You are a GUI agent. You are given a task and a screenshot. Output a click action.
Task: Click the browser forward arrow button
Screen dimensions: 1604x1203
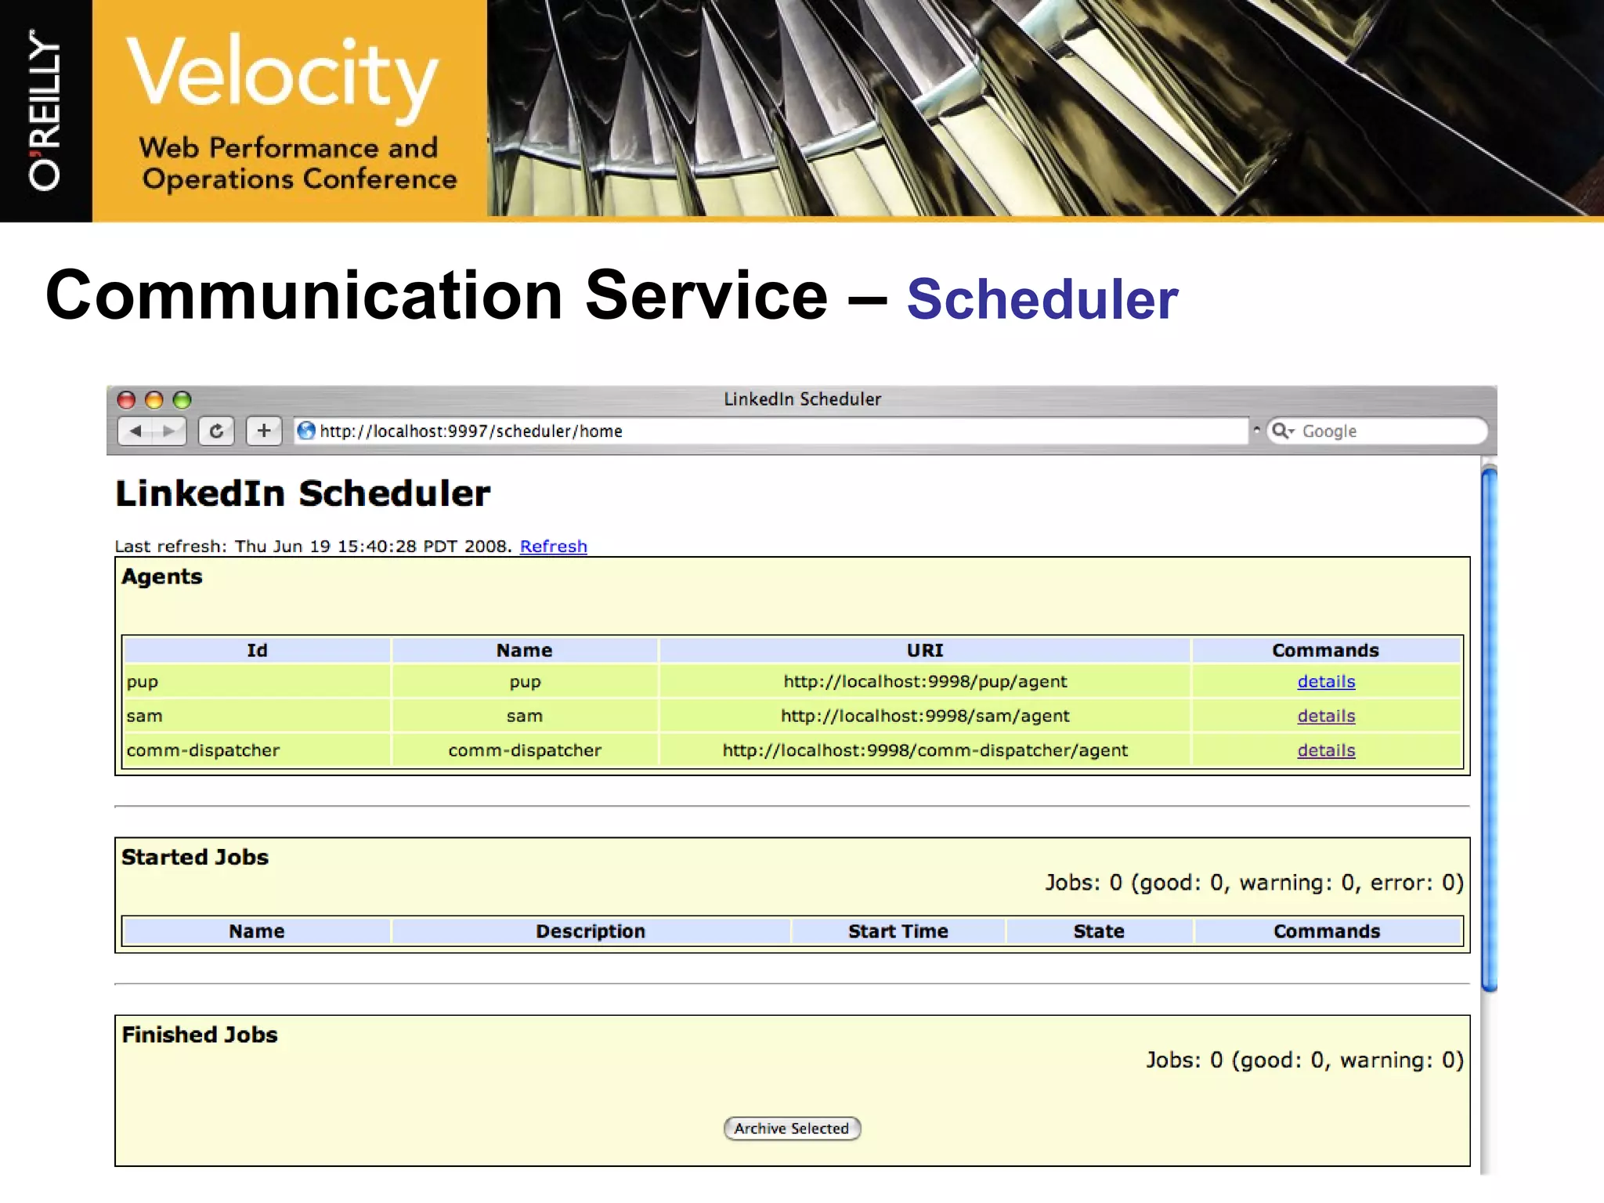pos(169,431)
